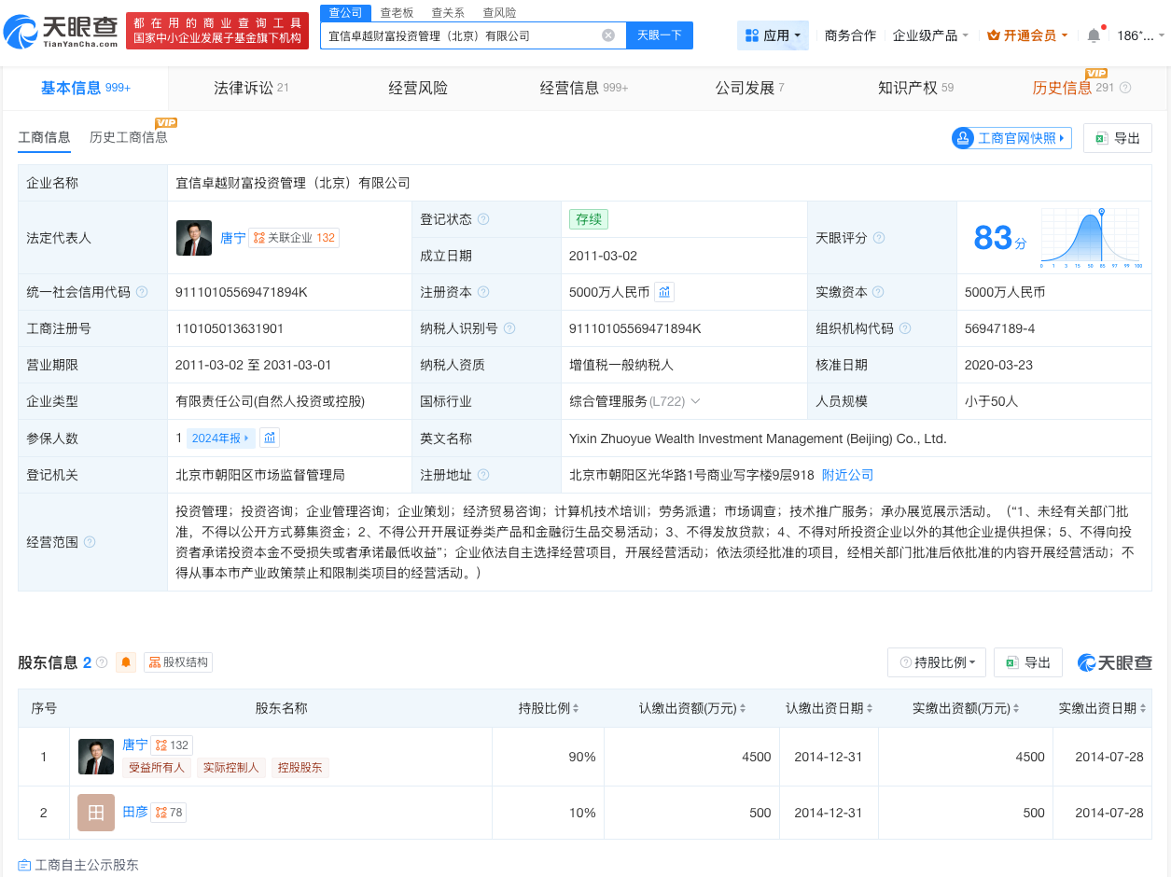Sort by 认缴出资日期 column arrows

(871, 709)
